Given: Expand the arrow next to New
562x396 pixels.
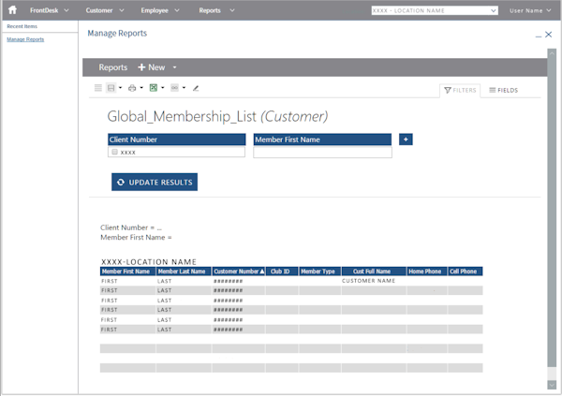Looking at the screenshot, I should [x=174, y=67].
